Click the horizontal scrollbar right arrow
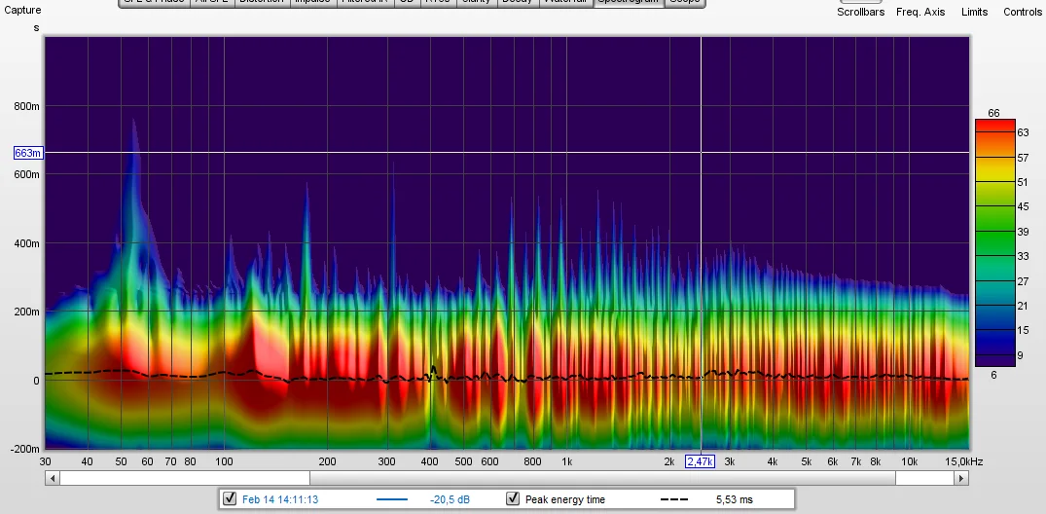This screenshot has width=1046, height=514. pos(961,478)
